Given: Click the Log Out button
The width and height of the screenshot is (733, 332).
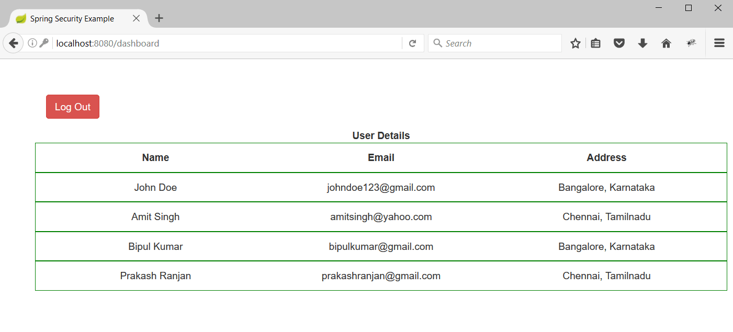Looking at the screenshot, I should (72, 107).
